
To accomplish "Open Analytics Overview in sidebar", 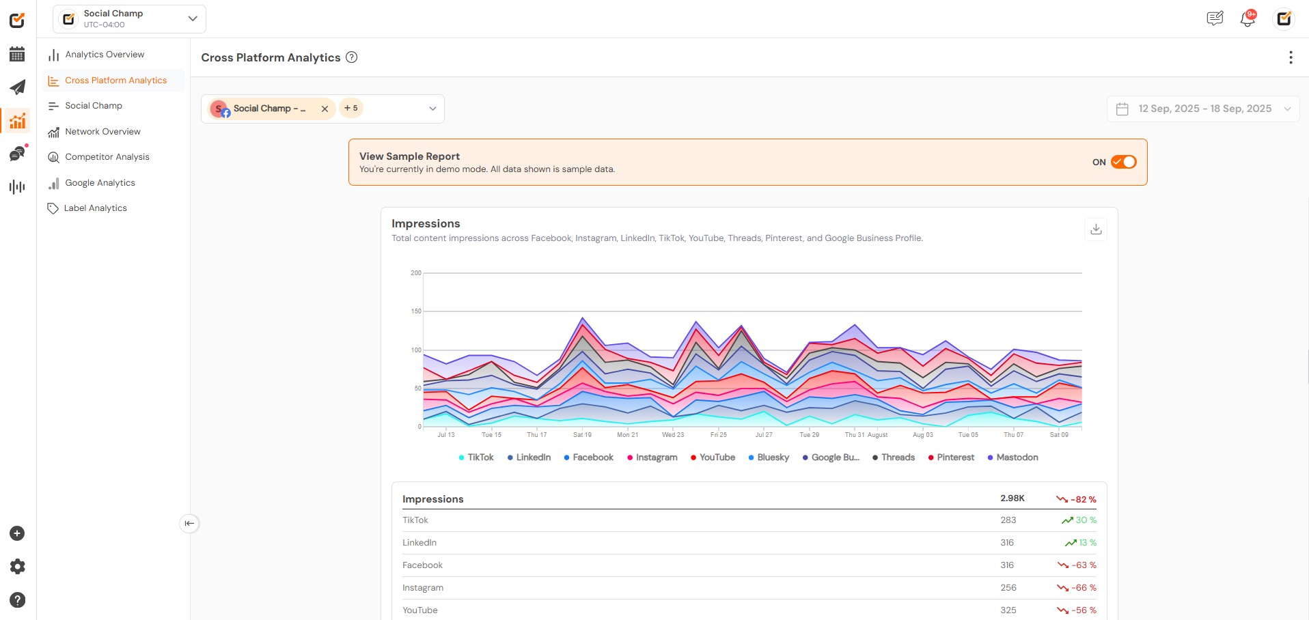I will 113,55.
